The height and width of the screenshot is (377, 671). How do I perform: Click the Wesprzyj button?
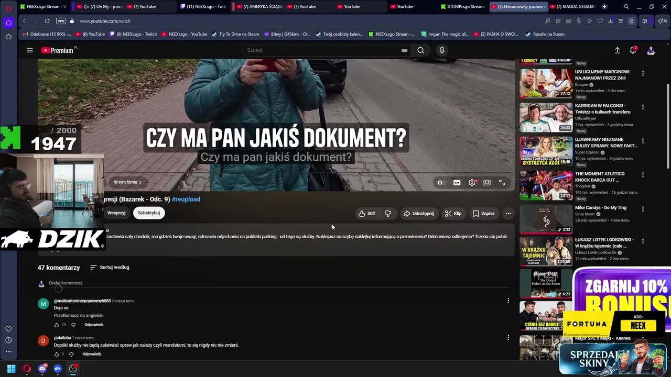click(116, 213)
